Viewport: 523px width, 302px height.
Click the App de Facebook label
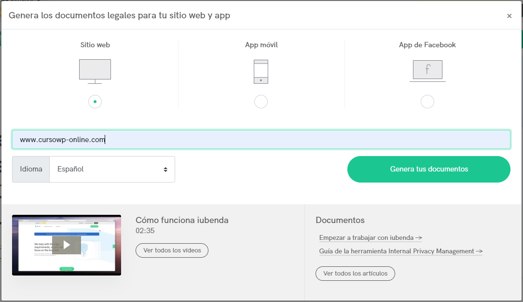(x=427, y=45)
